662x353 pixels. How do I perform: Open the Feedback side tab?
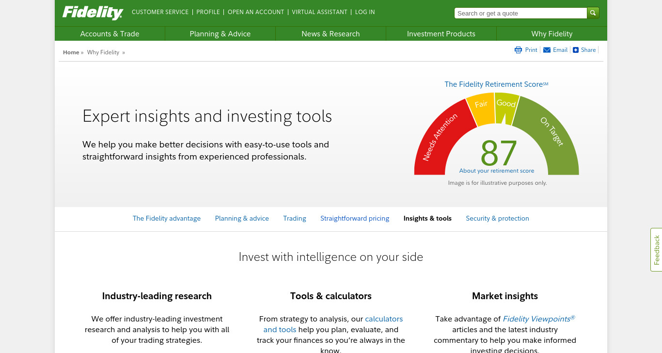coord(656,250)
